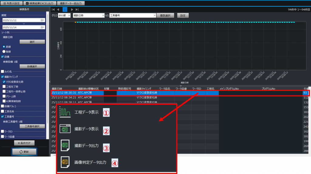Select the 降順 radio button

pyautogui.click(x=4, y=52)
